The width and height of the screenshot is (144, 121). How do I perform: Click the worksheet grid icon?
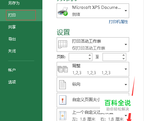63,44
